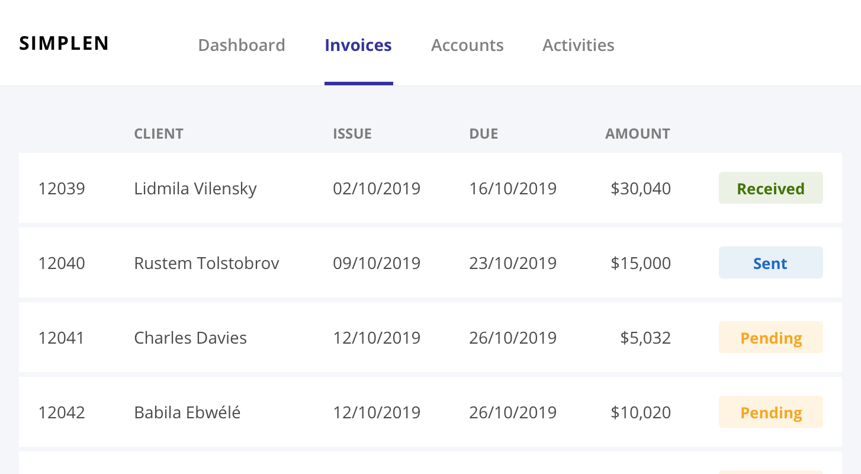The width and height of the screenshot is (861, 474).
Task: Sort by DUE column header
Action: tap(483, 134)
